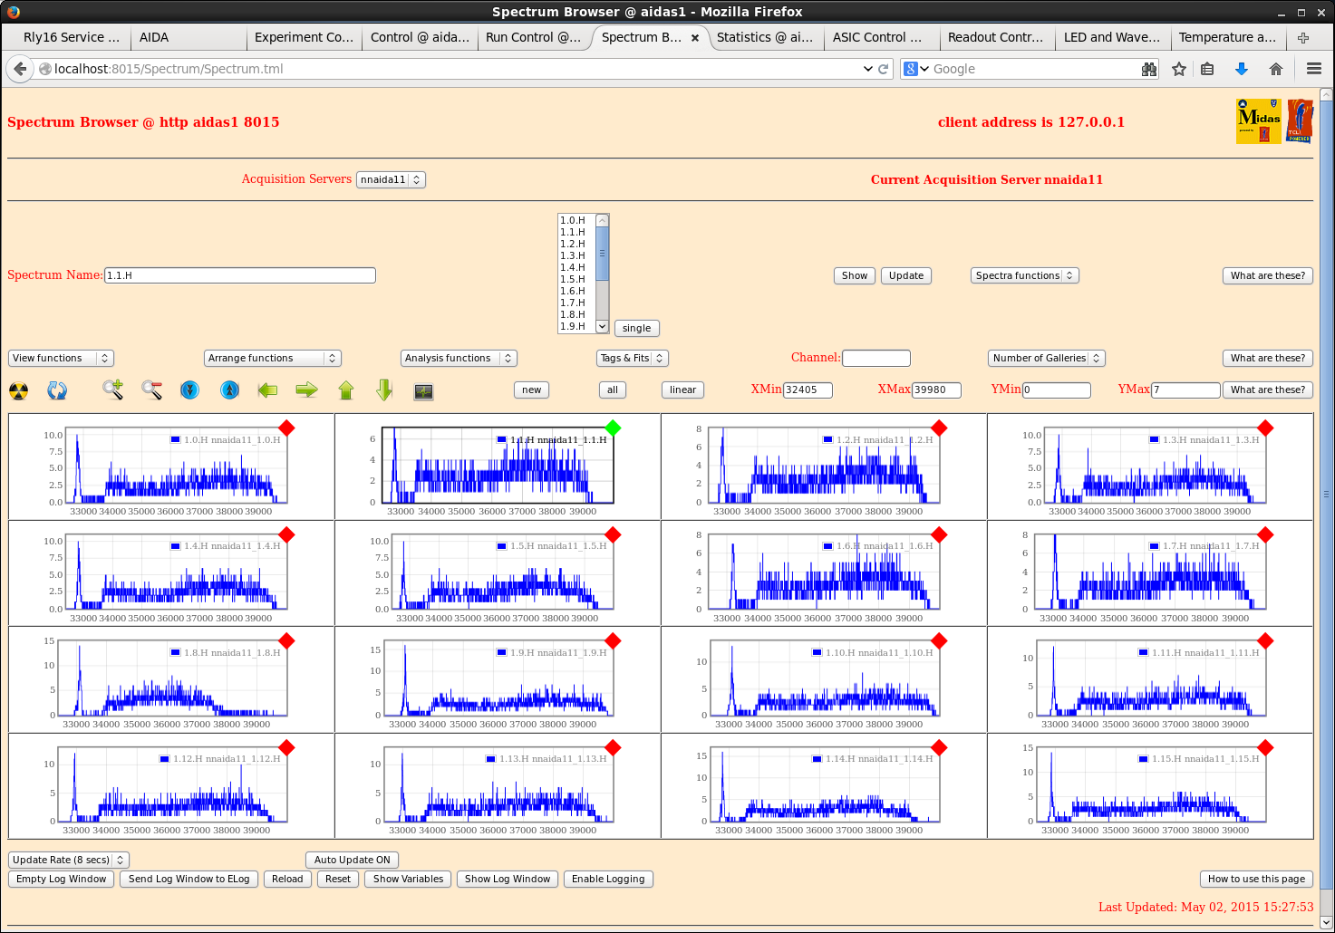Zoom in with the magnifier plus icon
The height and width of the screenshot is (933, 1335).
pyautogui.click(x=112, y=390)
